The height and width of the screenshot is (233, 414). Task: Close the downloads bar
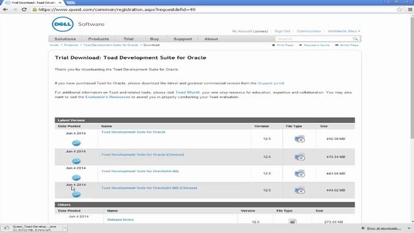point(409,228)
